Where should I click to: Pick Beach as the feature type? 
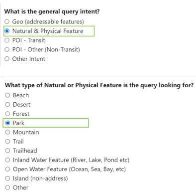tap(7, 95)
